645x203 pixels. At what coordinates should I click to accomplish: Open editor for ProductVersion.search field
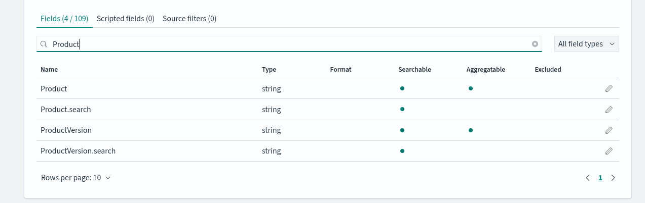click(x=609, y=151)
